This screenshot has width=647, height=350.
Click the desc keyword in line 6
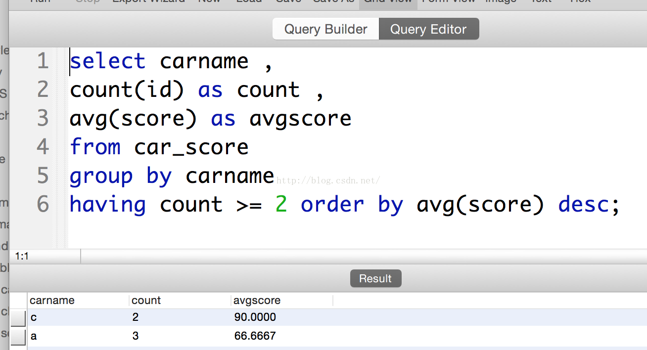coord(583,205)
